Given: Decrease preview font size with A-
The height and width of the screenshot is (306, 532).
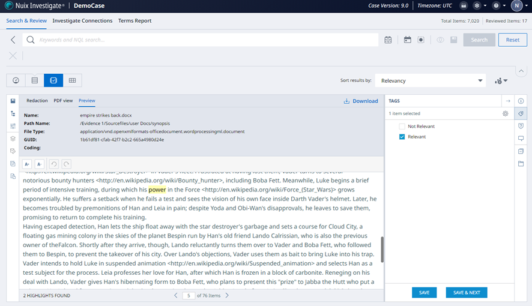Looking at the screenshot, I should pos(39,164).
